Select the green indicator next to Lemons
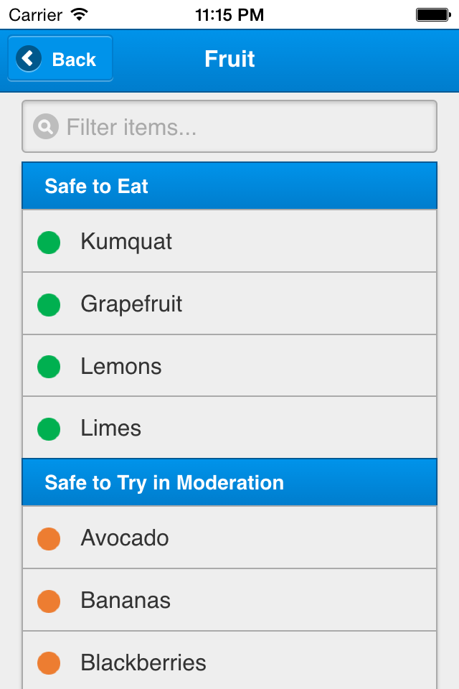 (x=48, y=366)
